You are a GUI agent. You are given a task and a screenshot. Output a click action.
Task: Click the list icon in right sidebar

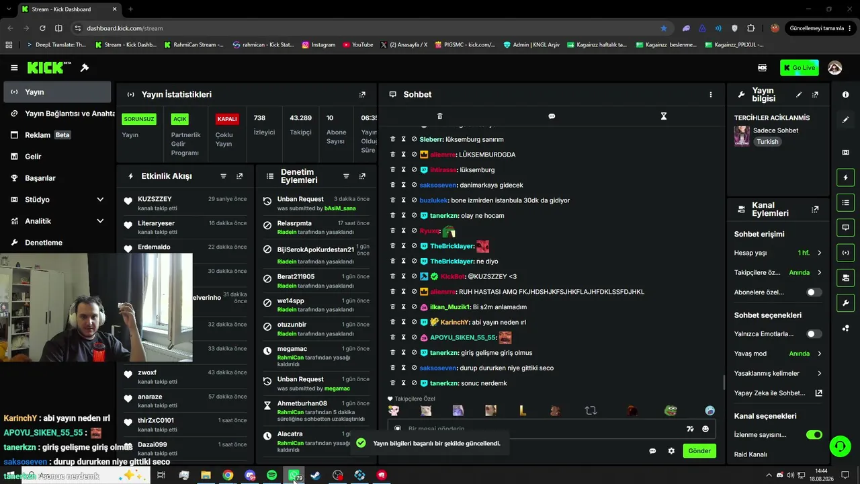(845, 202)
